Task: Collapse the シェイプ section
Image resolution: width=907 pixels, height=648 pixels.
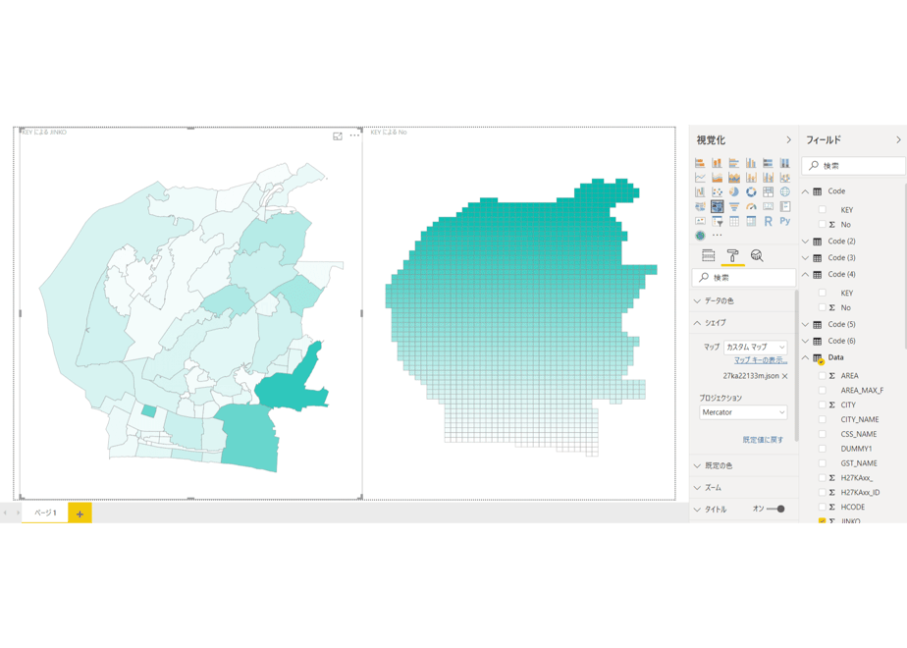Action: click(x=744, y=323)
